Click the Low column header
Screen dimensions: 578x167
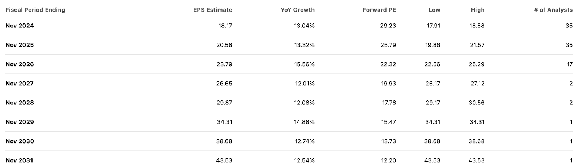(434, 10)
